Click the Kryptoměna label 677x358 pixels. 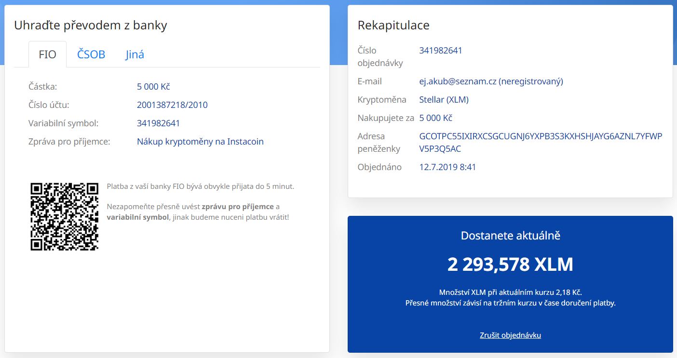click(x=382, y=100)
